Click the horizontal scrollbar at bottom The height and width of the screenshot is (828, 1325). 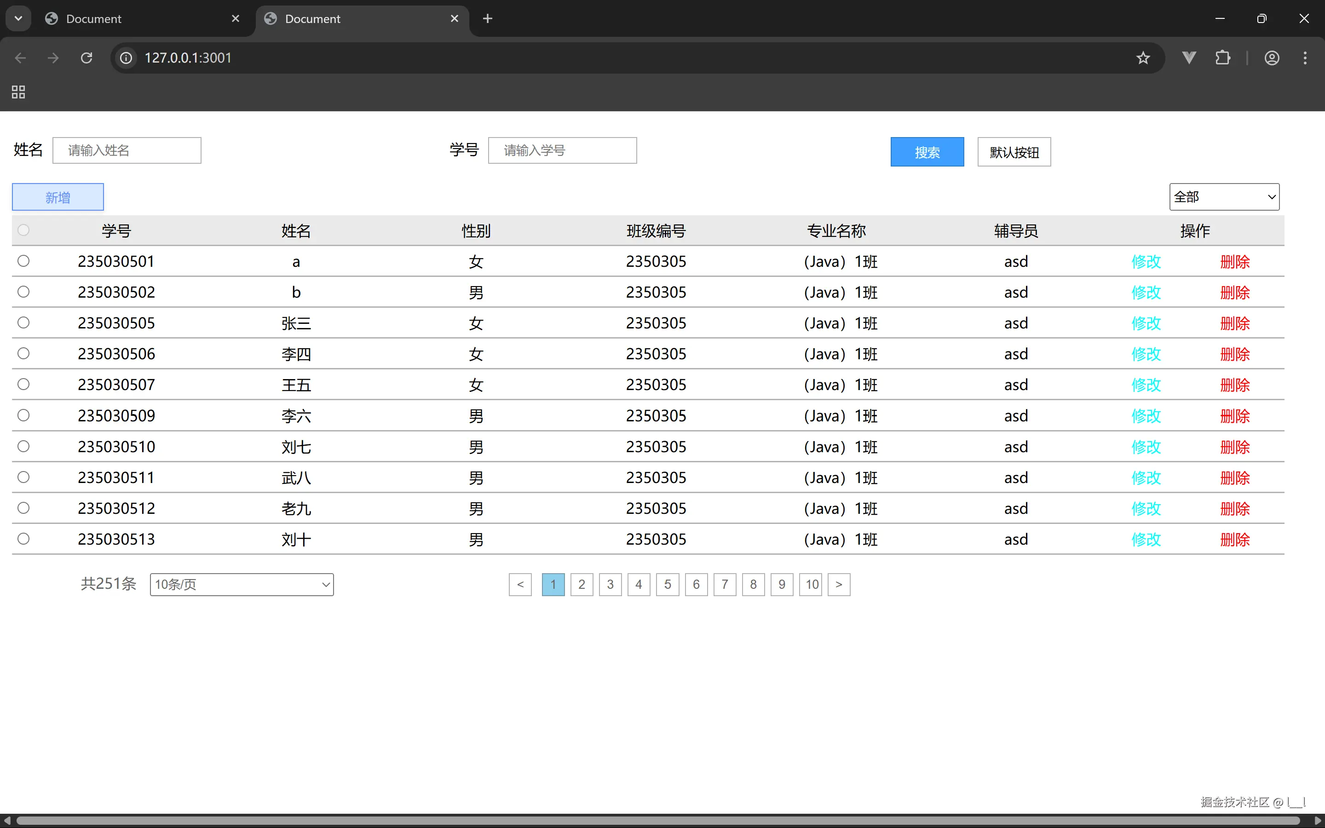[657, 820]
